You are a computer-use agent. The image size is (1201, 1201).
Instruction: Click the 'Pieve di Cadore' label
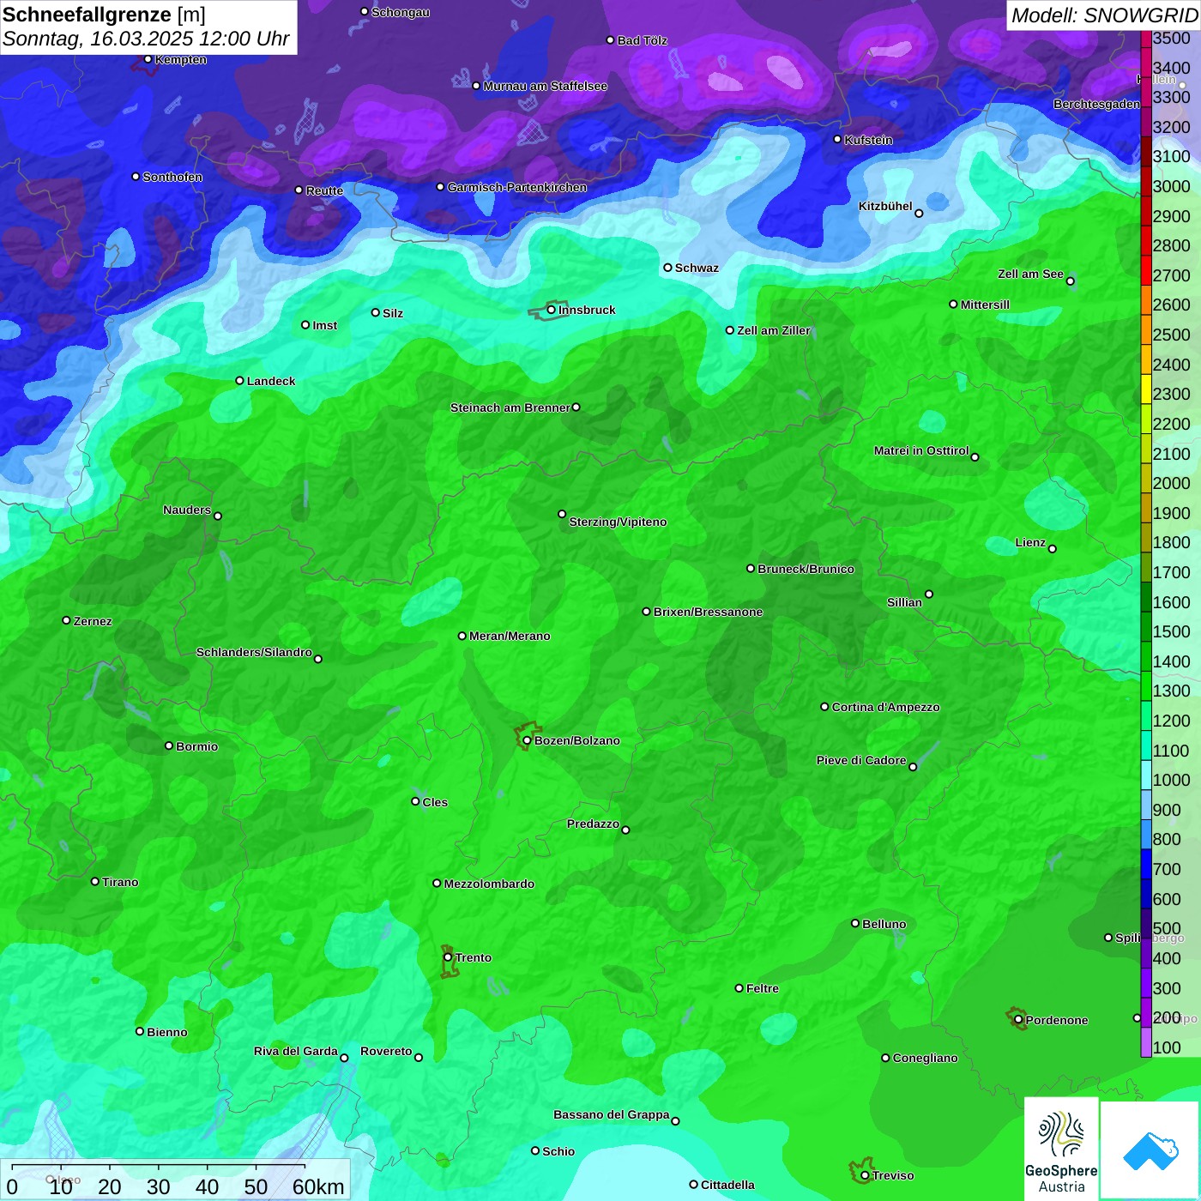[x=861, y=760]
